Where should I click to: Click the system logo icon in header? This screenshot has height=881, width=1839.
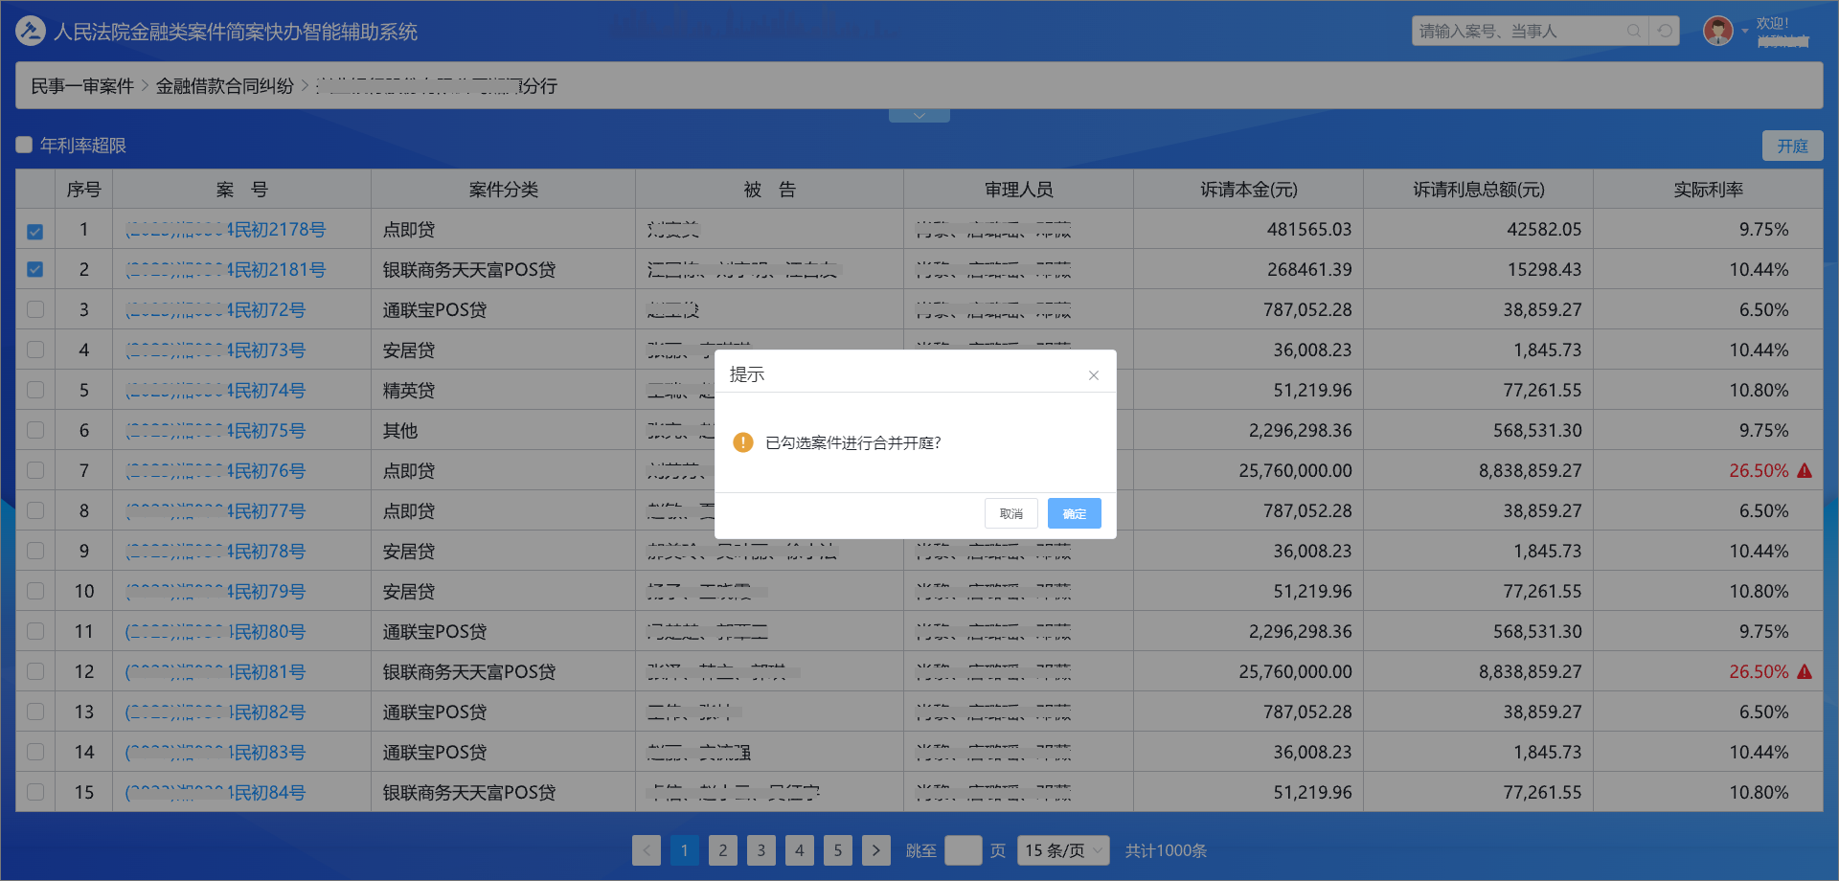[x=31, y=32]
